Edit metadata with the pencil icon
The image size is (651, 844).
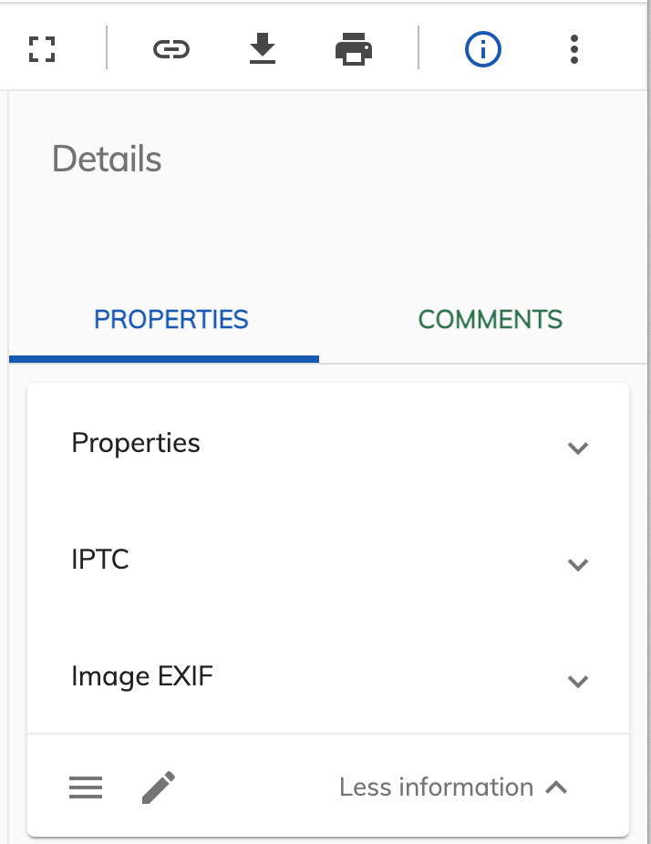(159, 787)
